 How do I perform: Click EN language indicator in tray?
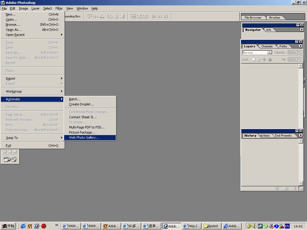tap(287, 226)
